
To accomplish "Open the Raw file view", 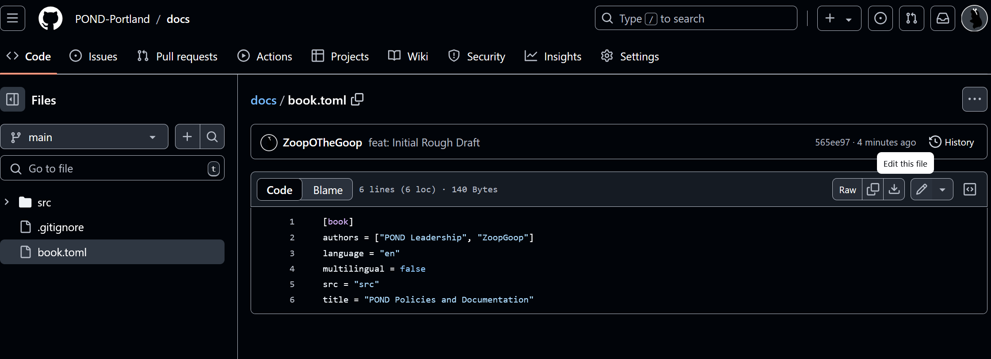I will (x=847, y=190).
